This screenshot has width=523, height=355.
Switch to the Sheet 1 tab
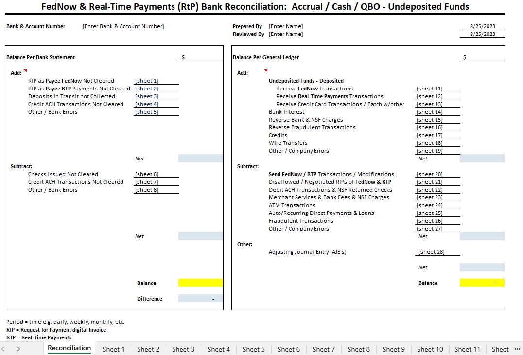pyautogui.click(x=113, y=349)
